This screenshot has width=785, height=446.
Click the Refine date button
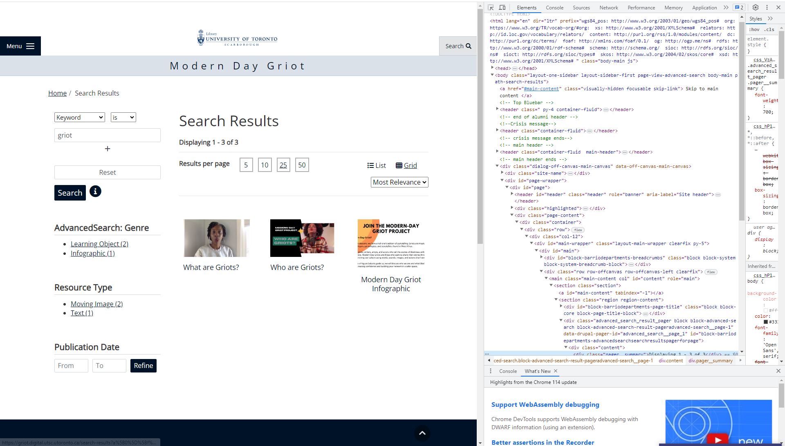coord(144,366)
